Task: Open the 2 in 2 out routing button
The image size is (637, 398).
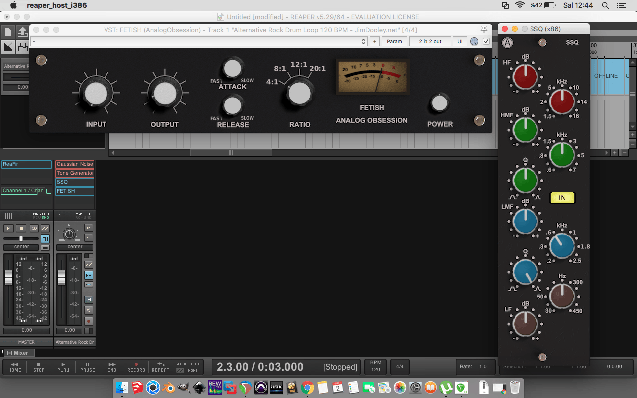Action: pos(430,41)
